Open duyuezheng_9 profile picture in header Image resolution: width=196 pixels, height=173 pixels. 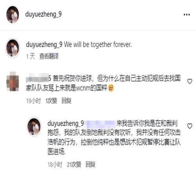(13, 15)
